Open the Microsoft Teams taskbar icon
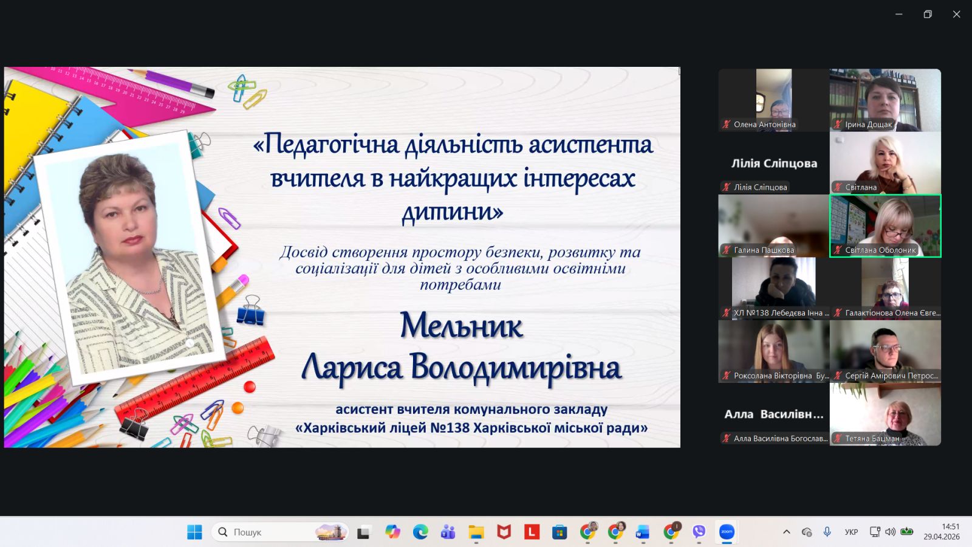Screen dimensions: 972x547 [x=448, y=532]
